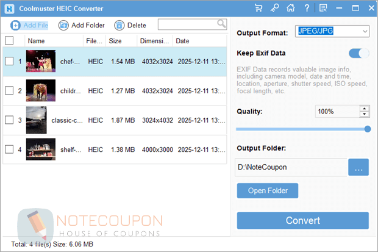Click the search magnifier icon
Image resolution: width=378 pixels, height=252 pixels.
(x=221, y=24)
